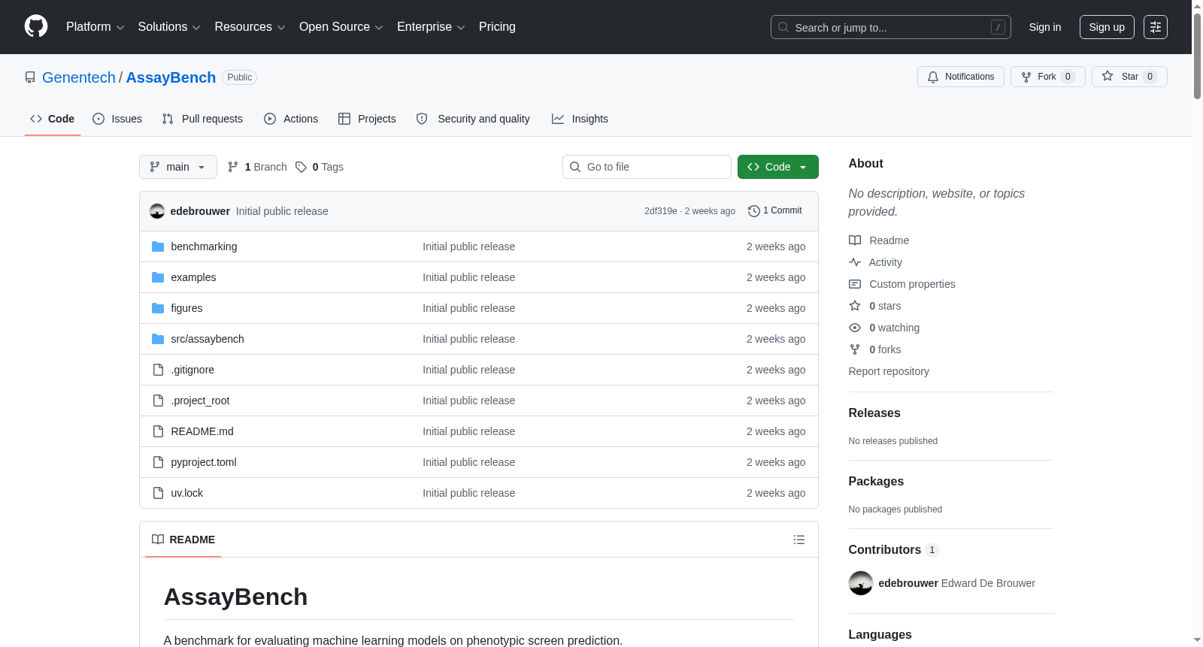
Task: Click the figures folder icon
Action: click(158, 308)
